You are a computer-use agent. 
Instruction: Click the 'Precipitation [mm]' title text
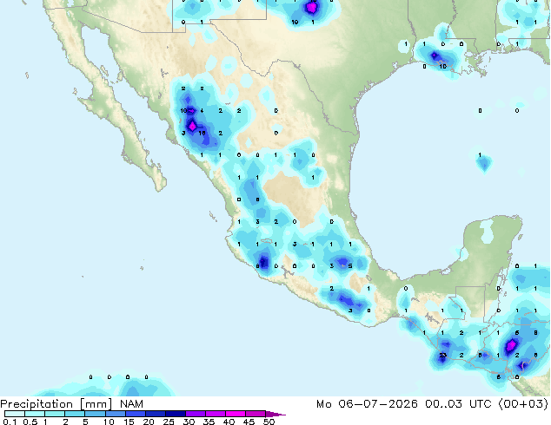tap(56, 404)
